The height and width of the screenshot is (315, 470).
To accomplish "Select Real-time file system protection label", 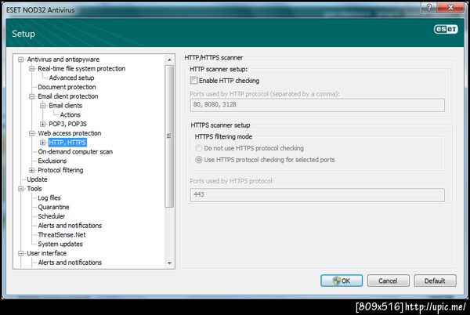I will [81, 69].
